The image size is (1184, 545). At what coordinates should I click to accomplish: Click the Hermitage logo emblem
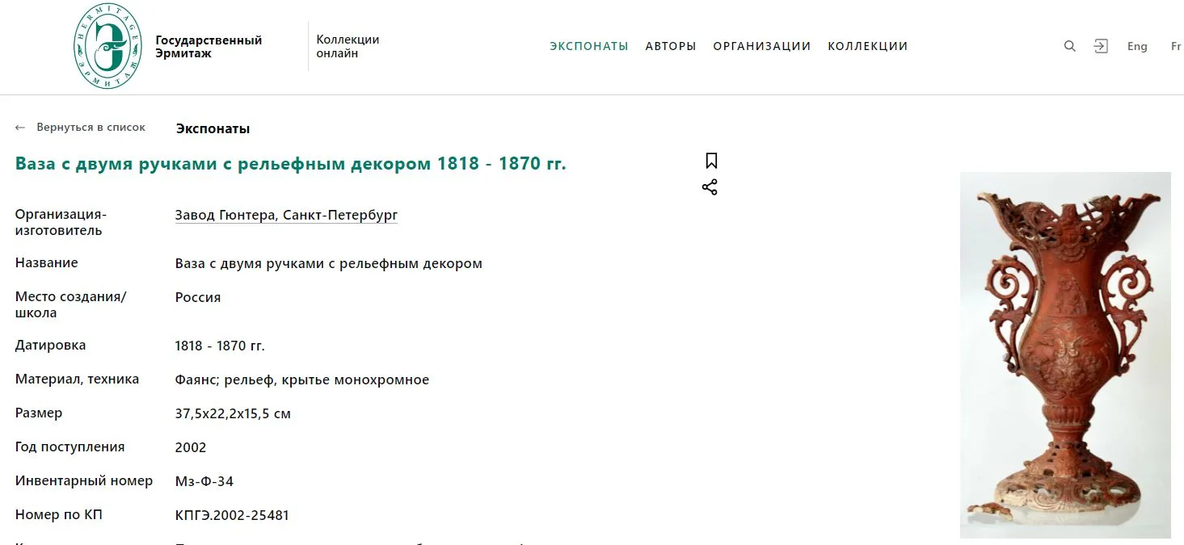(x=107, y=45)
